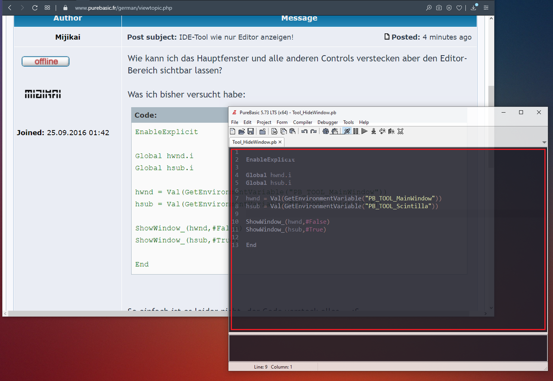Viewport: 553px width, 381px height.
Task: Click the dark error log panel below editor
Action: [x=388, y=348]
